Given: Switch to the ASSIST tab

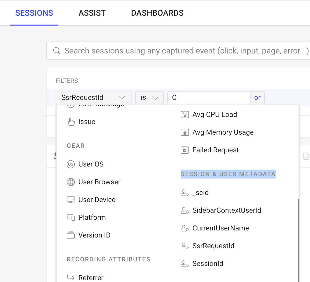Looking at the screenshot, I should coord(92,13).
